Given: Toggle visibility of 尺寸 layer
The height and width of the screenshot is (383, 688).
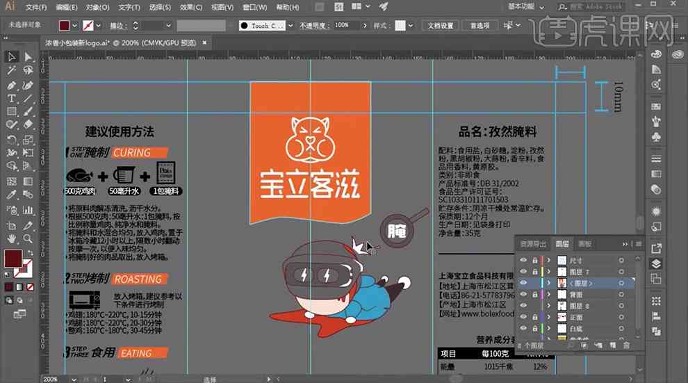Looking at the screenshot, I should 523,260.
